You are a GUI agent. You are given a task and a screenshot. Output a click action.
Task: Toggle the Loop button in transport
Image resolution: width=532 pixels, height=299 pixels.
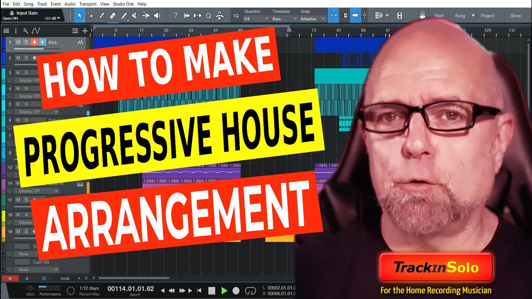coord(250,291)
